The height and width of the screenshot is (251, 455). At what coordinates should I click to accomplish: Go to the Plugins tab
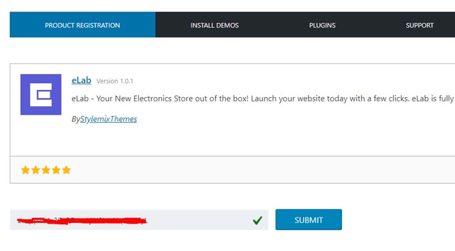322,25
